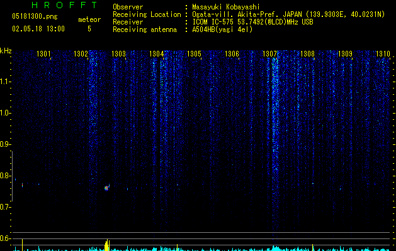Image resolution: width=396 pixels, height=251 pixels.
Task: Click the 0.7 kHz axis label
Action: 5,207
